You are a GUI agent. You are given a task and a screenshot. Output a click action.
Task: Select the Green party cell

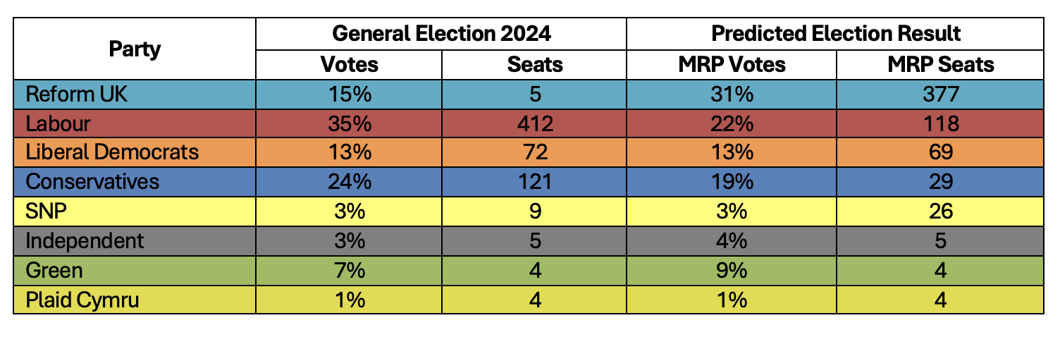click(54, 271)
